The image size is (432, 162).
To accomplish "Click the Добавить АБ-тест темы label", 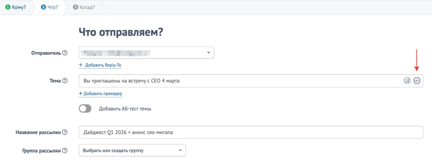I will [x=125, y=109].
